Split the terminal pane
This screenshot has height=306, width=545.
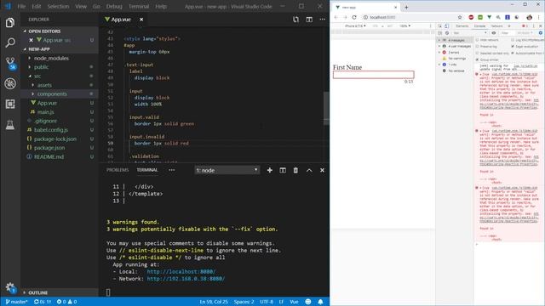[283, 170]
